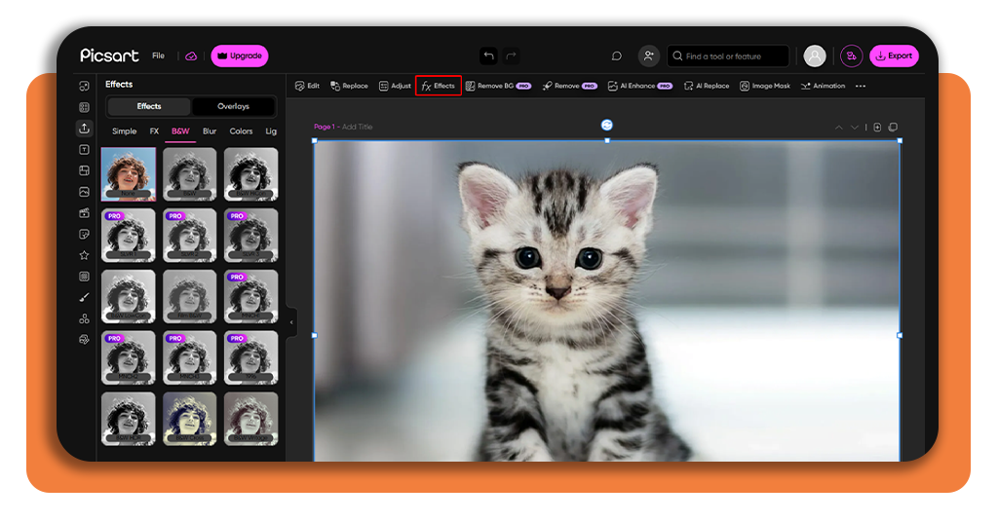Click the Export button
Viewport: 998px width, 522px height.
pos(895,56)
